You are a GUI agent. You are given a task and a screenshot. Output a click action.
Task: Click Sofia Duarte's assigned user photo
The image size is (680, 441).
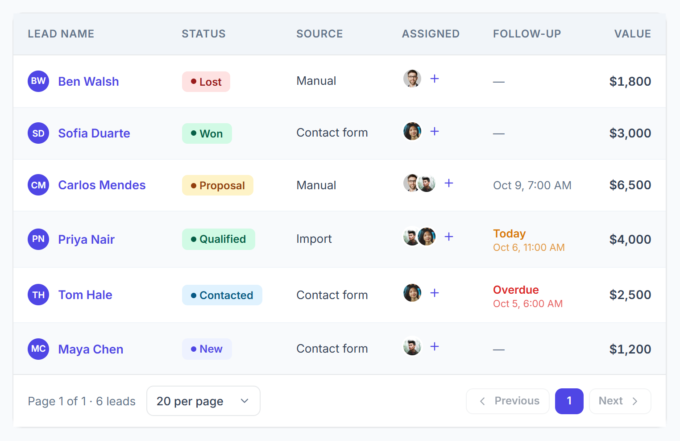412,131
